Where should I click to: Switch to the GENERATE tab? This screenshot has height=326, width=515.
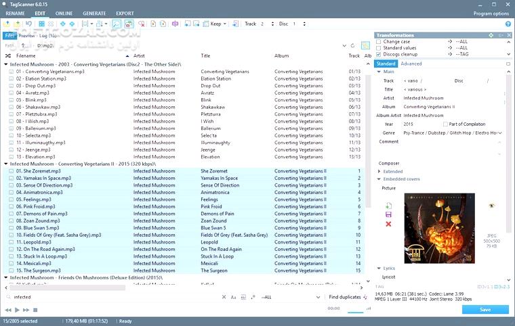(94, 14)
